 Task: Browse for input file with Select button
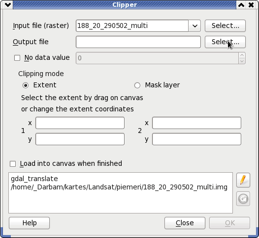click(226, 26)
